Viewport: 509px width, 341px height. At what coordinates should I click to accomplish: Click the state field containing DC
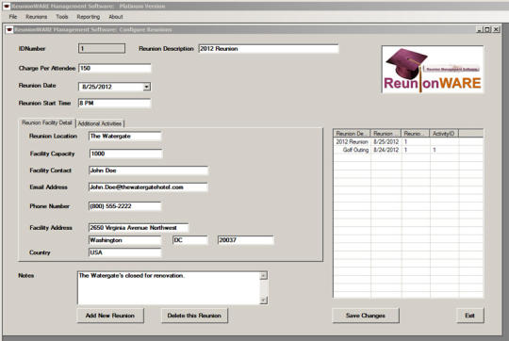pos(190,240)
